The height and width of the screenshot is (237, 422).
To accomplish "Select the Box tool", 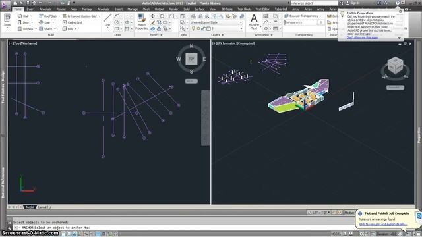I will (67, 29).
